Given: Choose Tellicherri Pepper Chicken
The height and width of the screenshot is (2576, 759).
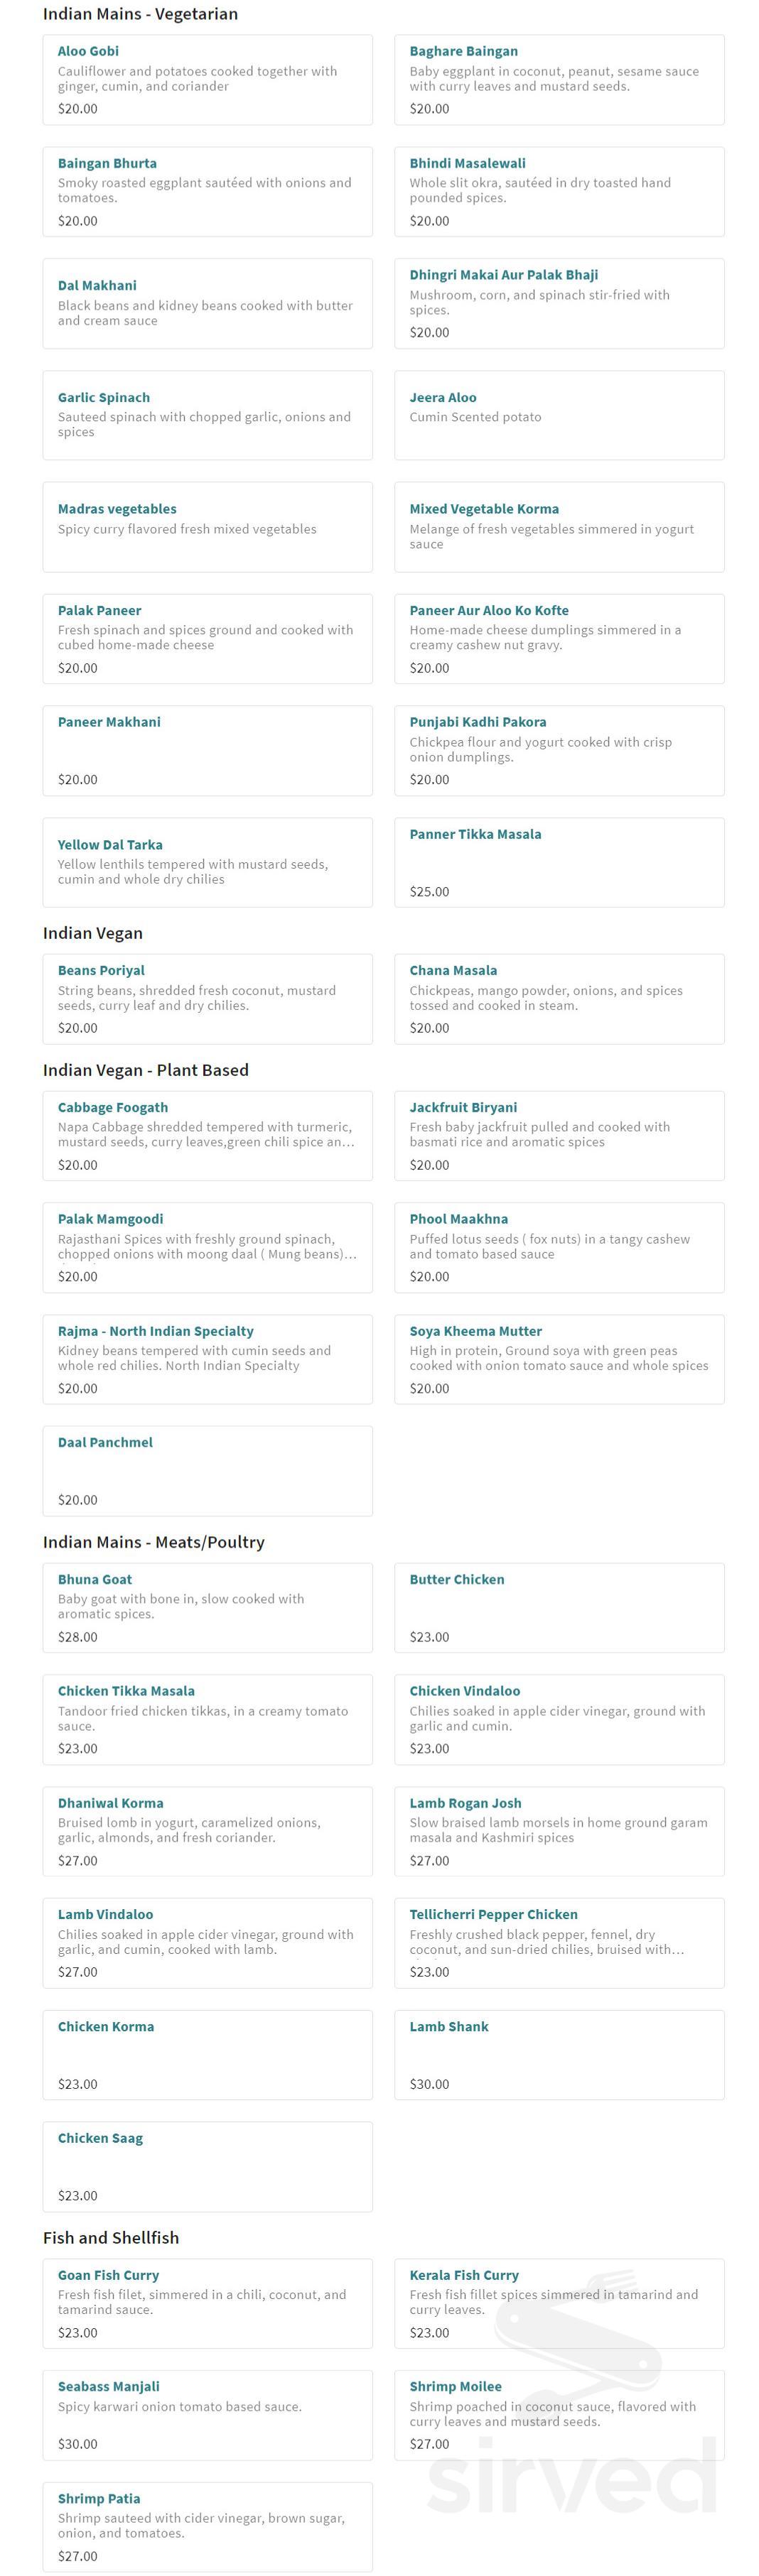Looking at the screenshot, I should point(493,1915).
